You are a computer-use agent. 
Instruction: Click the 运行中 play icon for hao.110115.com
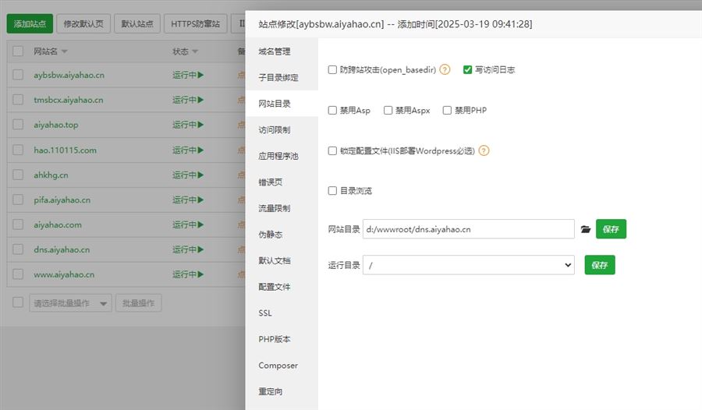point(200,150)
